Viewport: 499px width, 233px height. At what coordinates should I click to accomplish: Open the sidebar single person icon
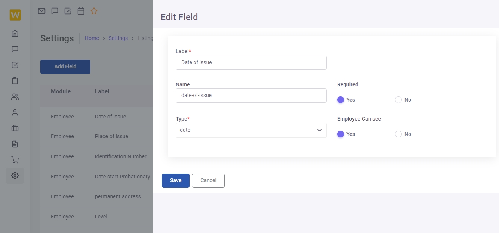[x=15, y=112]
